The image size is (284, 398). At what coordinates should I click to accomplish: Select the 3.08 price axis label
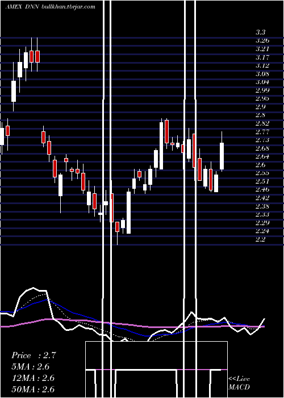pos(262,74)
